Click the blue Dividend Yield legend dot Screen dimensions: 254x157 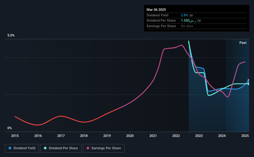(10, 148)
